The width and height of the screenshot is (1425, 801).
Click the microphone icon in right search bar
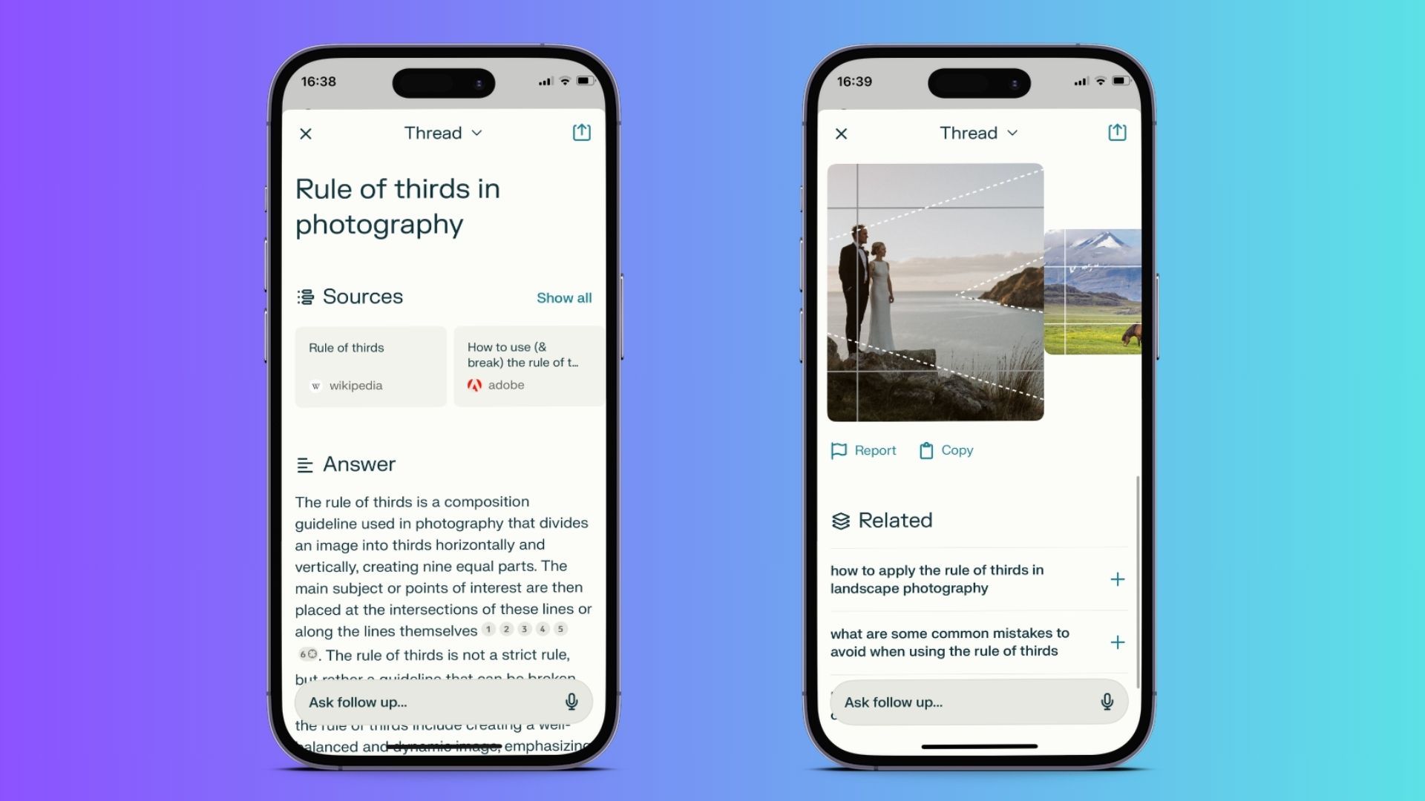tap(1106, 702)
